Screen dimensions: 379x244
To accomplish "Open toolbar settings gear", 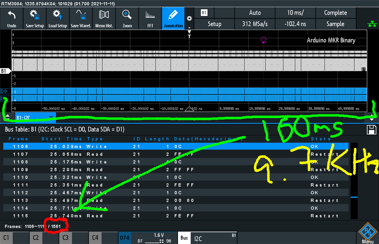I will click(x=189, y=19).
